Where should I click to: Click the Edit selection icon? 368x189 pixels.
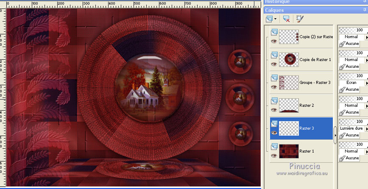(x=300, y=19)
